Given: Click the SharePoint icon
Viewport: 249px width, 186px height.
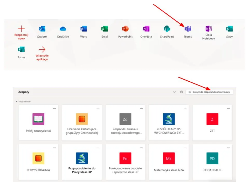Looking at the screenshot, I should pyautogui.click(x=167, y=29).
